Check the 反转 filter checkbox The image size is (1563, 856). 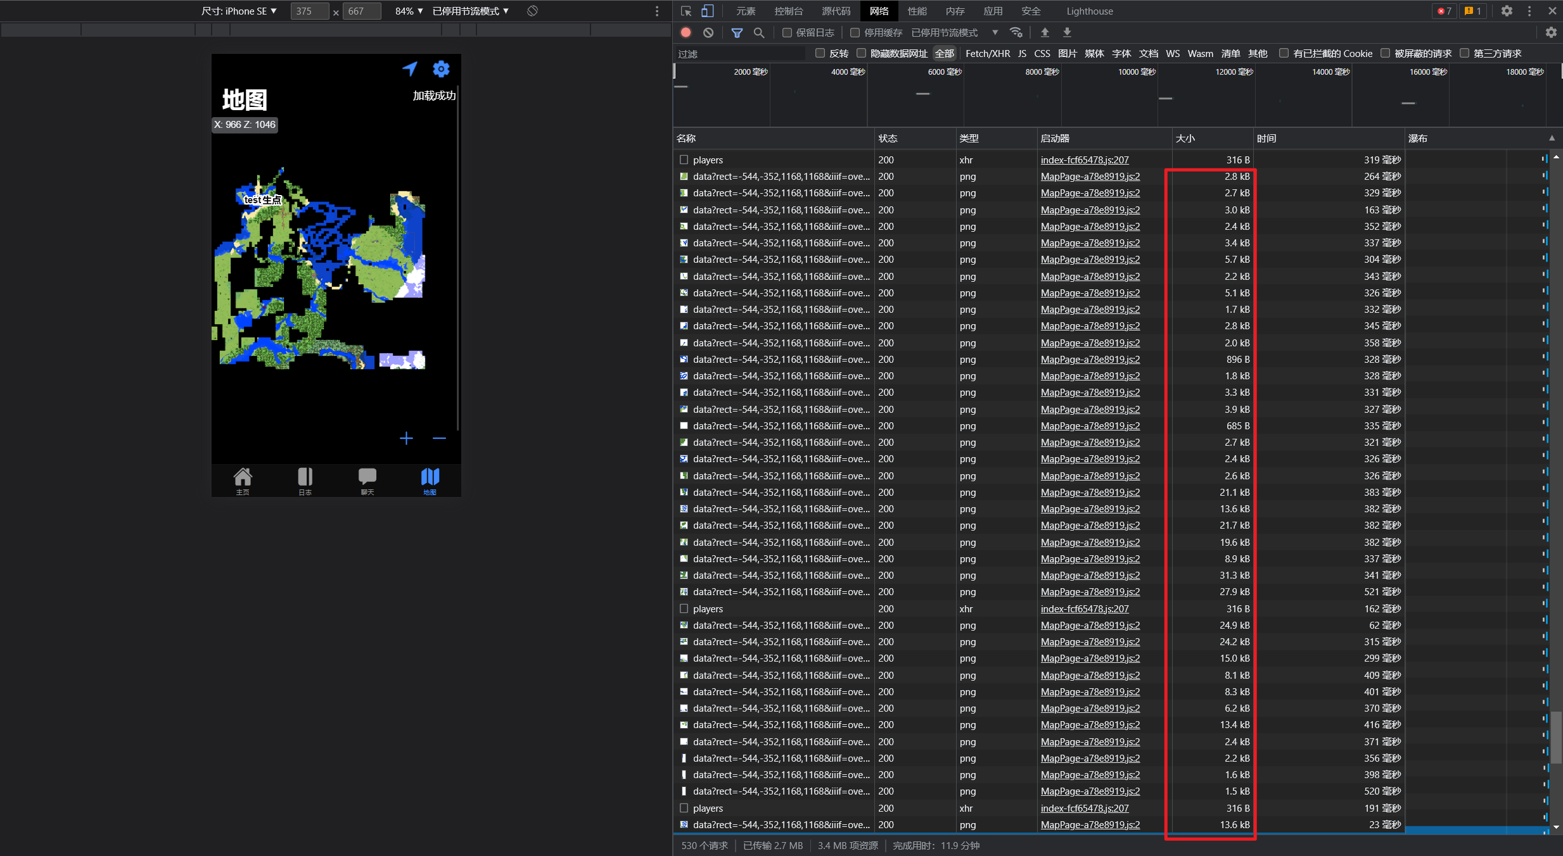[820, 53]
